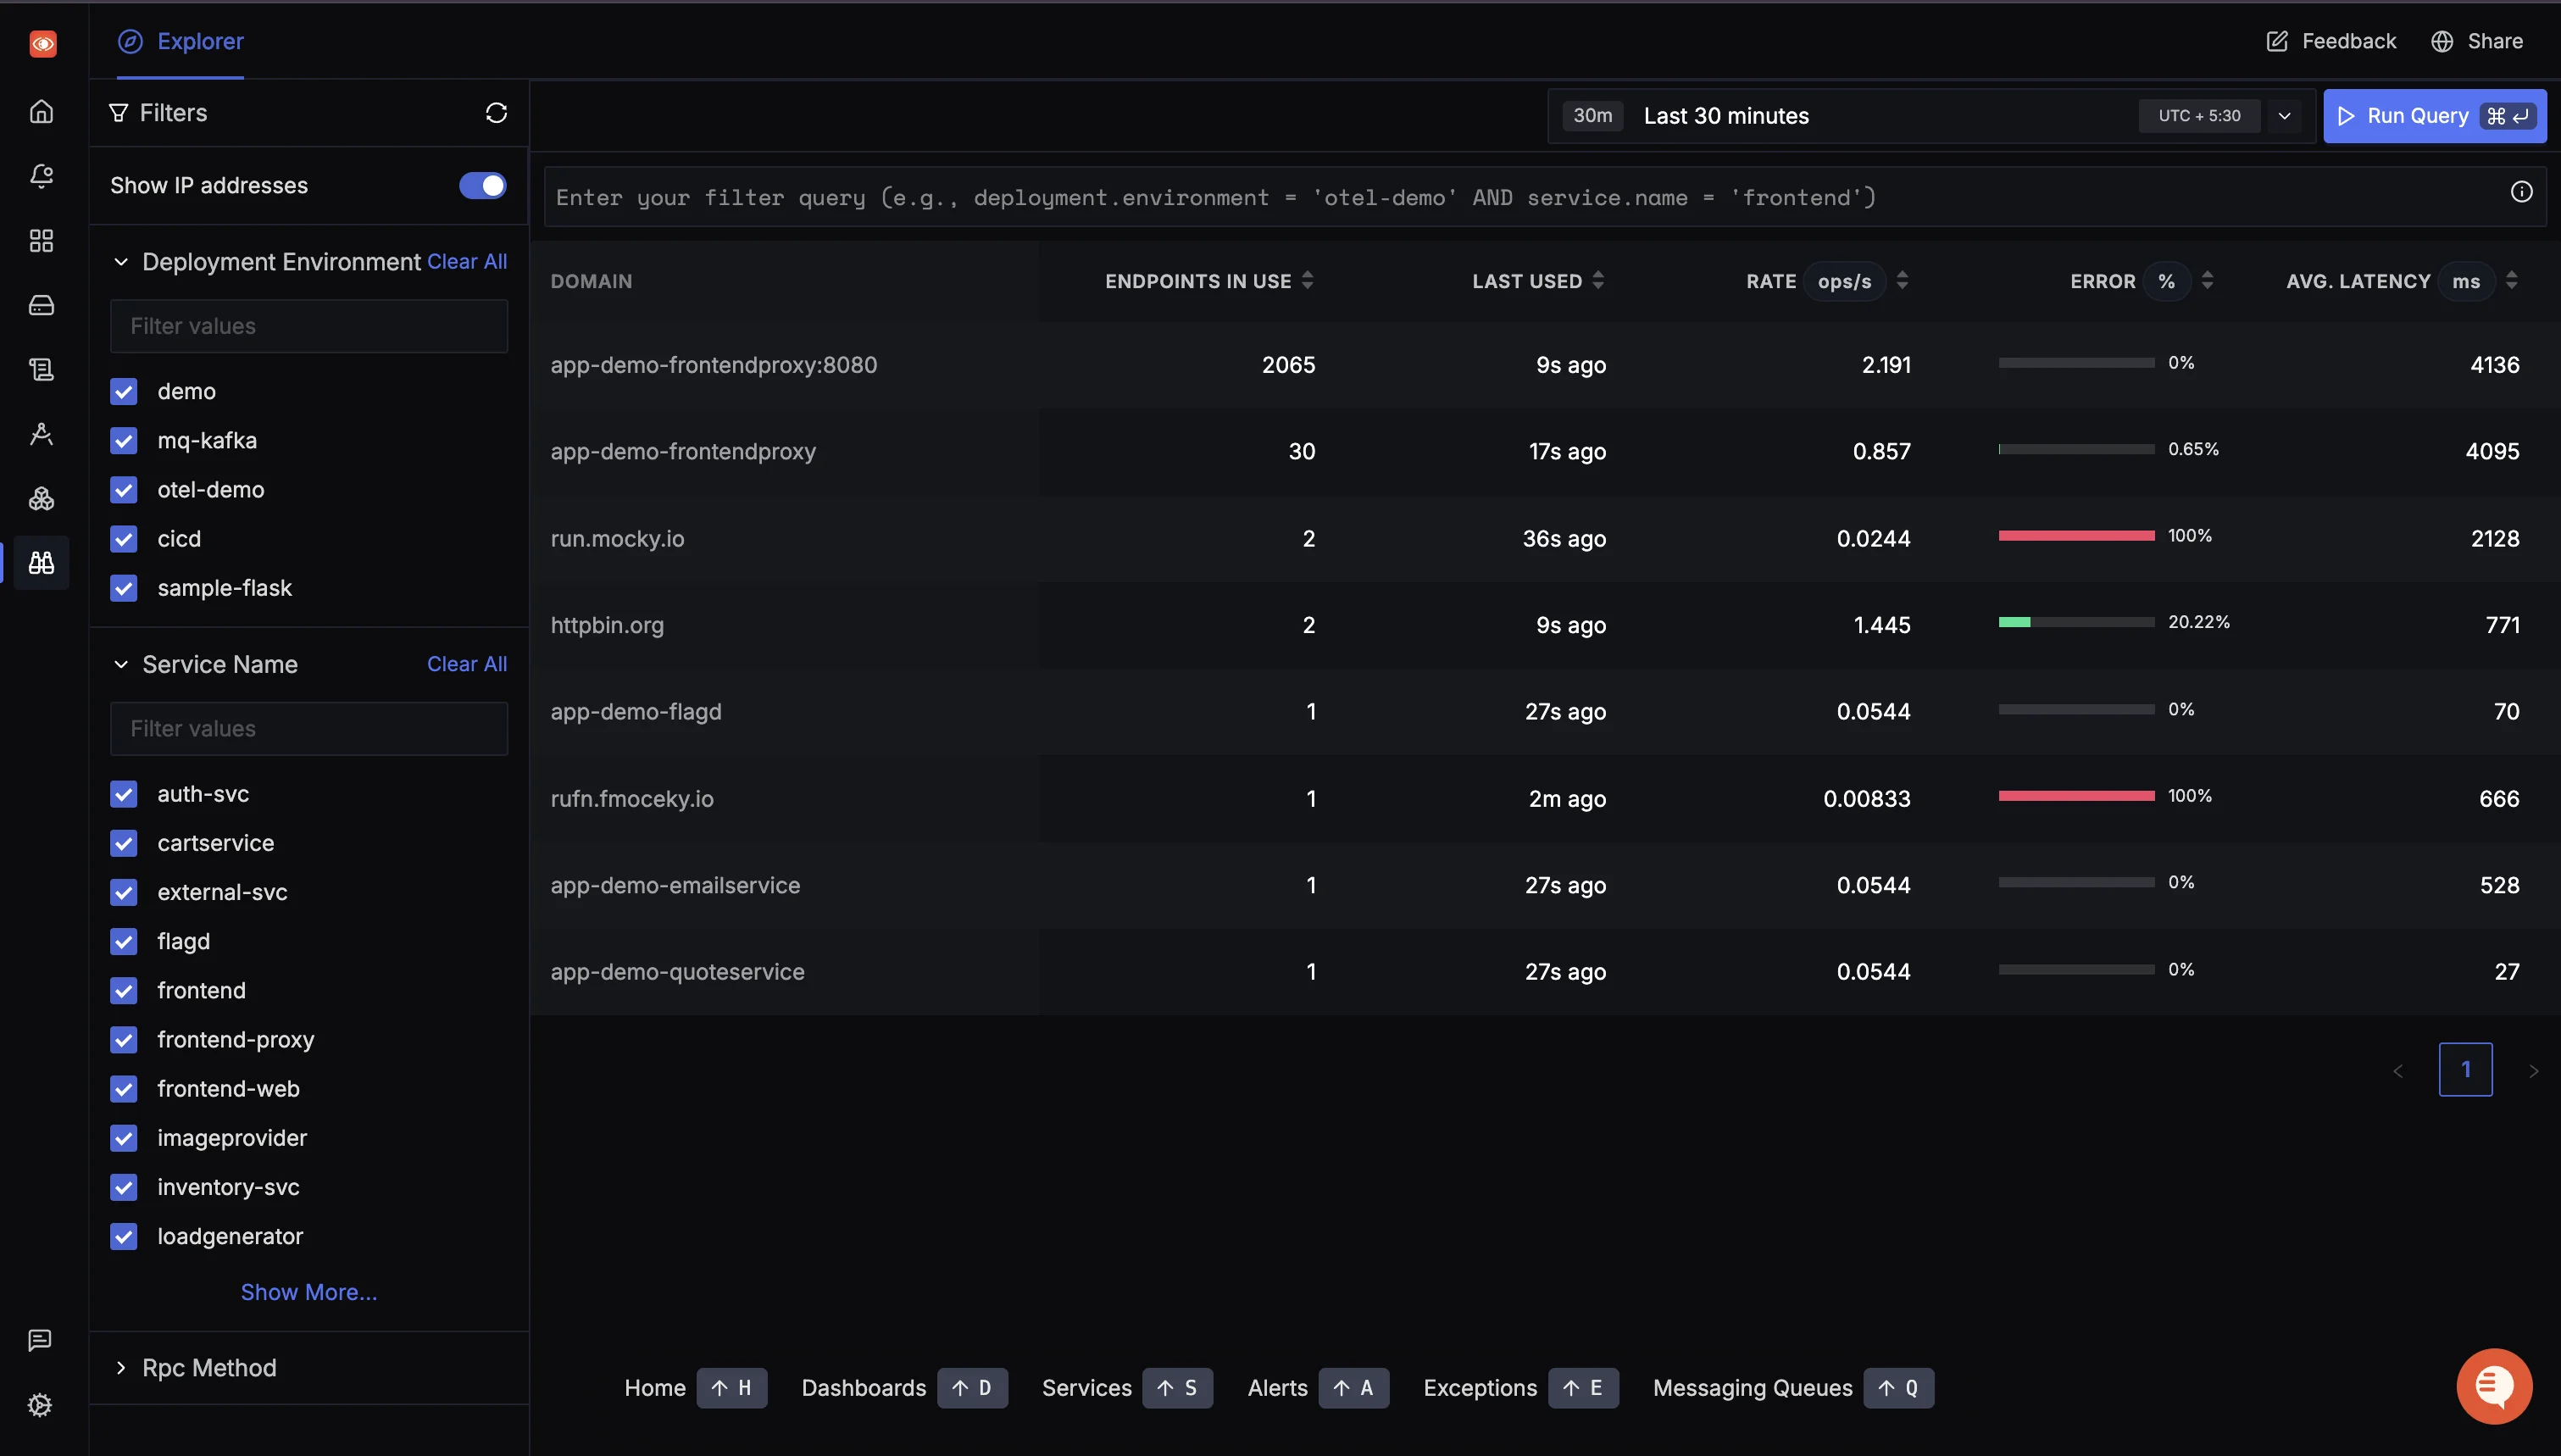Click the settings gear at sidebar bottom

coord(41,1404)
